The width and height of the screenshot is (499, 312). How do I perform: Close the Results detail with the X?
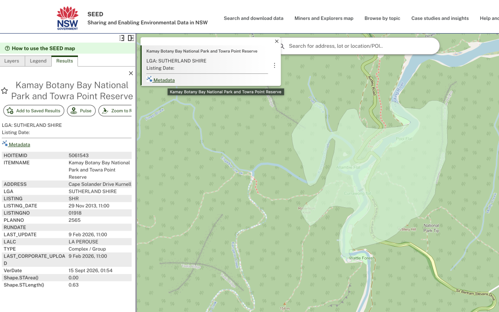[131, 73]
